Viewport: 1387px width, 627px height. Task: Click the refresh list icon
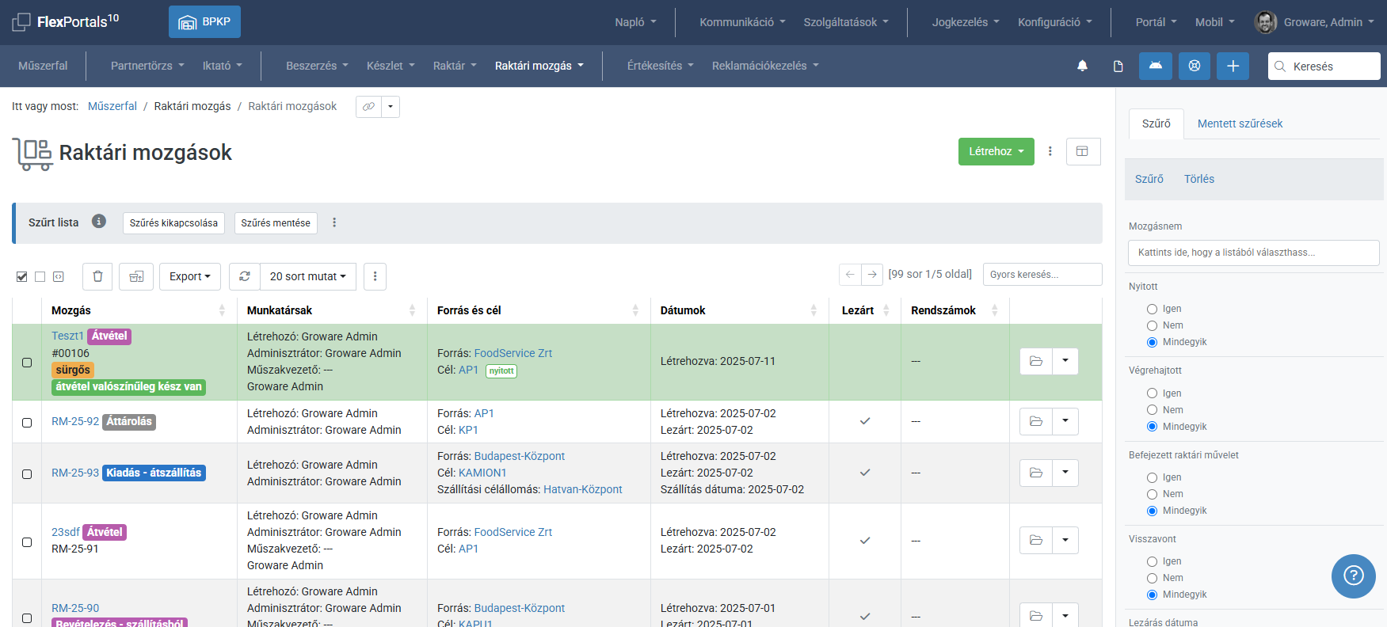click(245, 276)
